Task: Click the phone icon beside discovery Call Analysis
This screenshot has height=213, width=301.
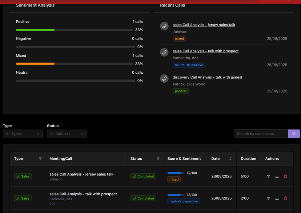Action: pyautogui.click(x=164, y=78)
